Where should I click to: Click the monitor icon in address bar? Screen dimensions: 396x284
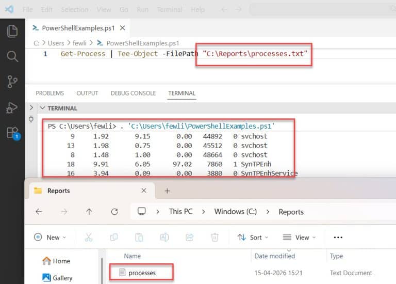141,211
